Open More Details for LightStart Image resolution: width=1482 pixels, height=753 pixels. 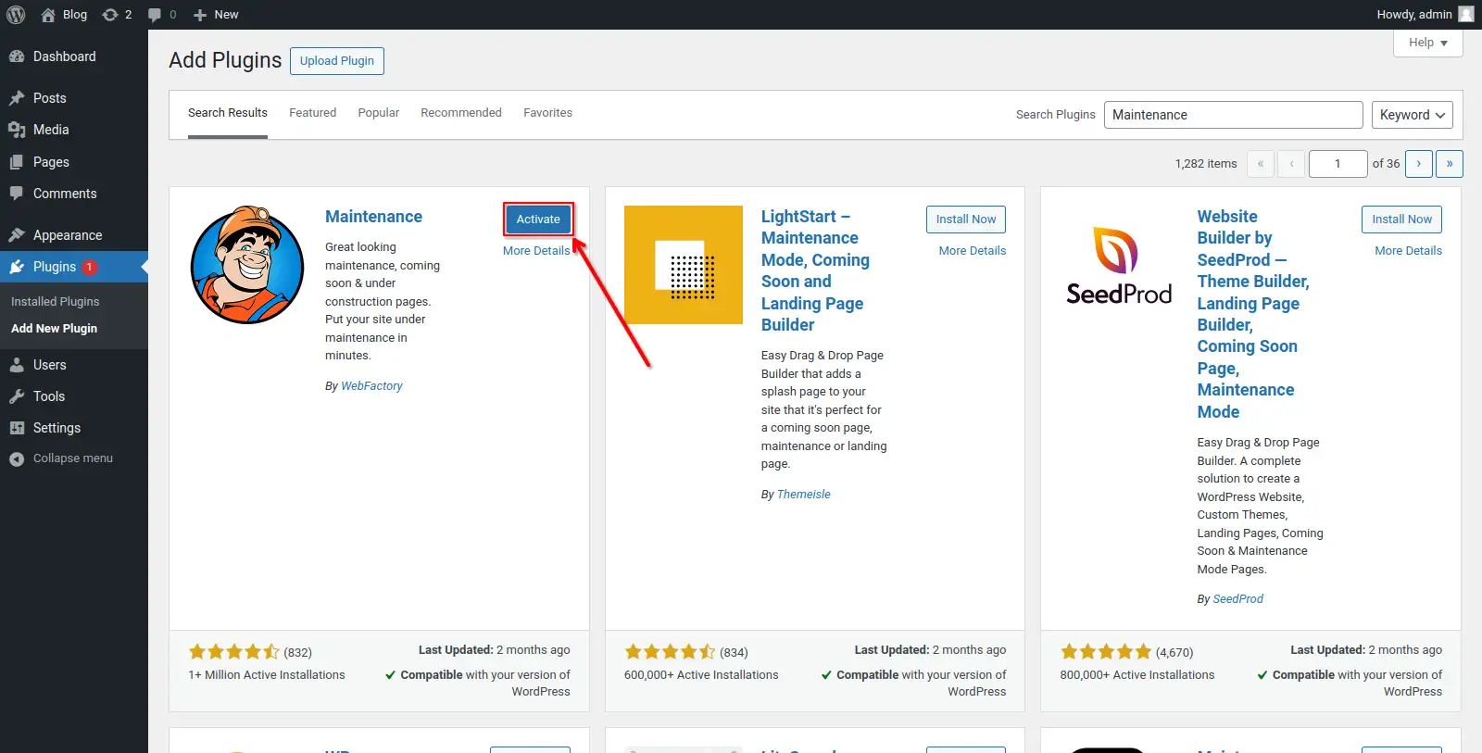[972, 251]
